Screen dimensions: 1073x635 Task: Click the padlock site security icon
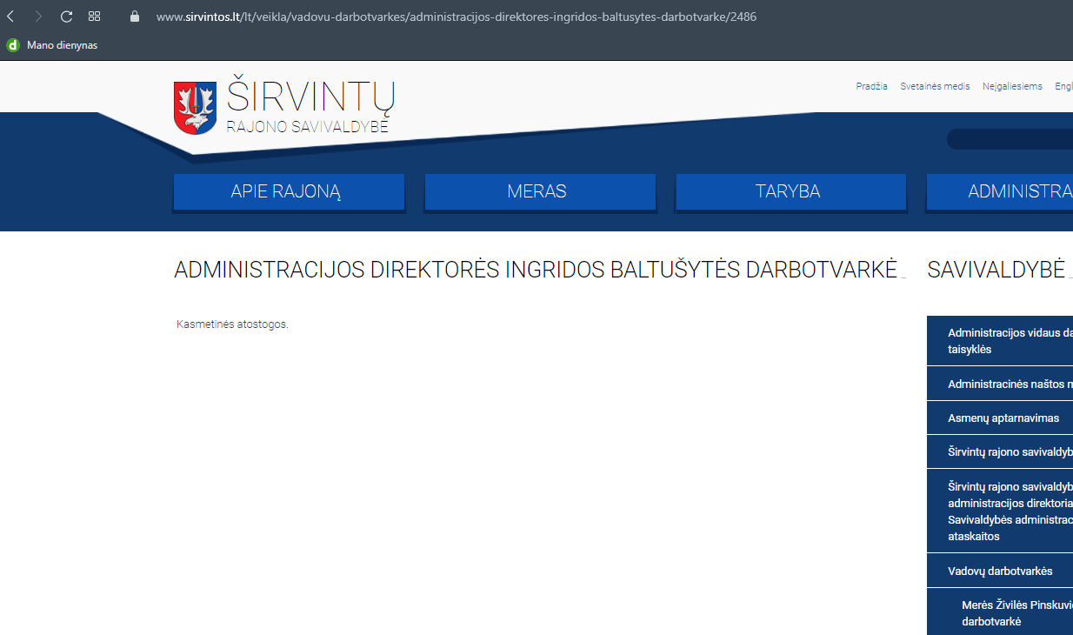(134, 17)
